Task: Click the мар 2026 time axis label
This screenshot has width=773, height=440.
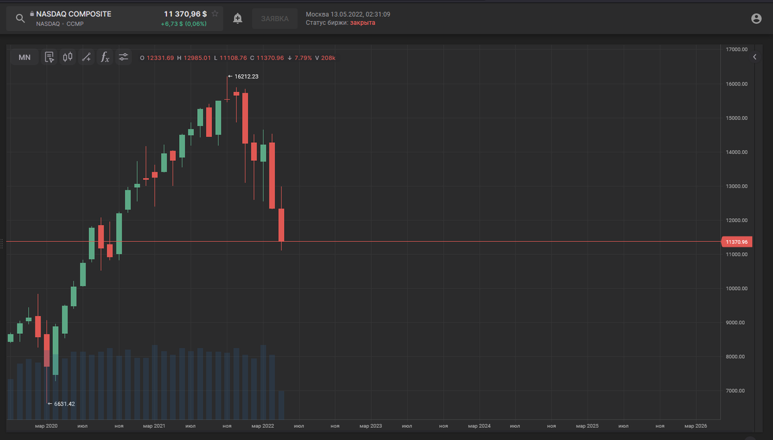Action: coord(696,426)
